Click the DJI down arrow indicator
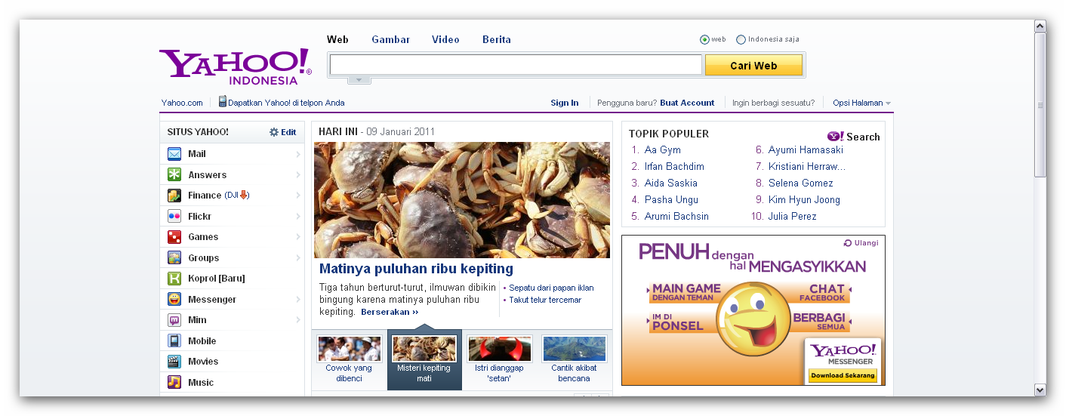The height and width of the screenshot is (416, 1066). [244, 195]
